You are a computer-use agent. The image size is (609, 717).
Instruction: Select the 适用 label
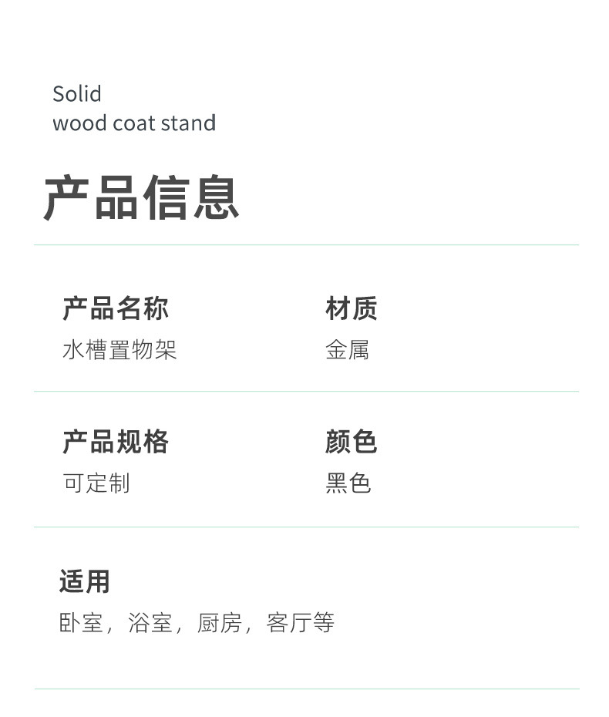[x=85, y=581]
